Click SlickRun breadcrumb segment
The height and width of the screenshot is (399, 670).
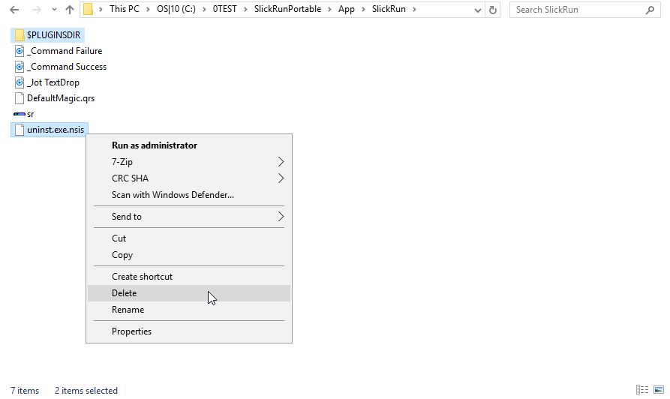(x=389, y=9)
